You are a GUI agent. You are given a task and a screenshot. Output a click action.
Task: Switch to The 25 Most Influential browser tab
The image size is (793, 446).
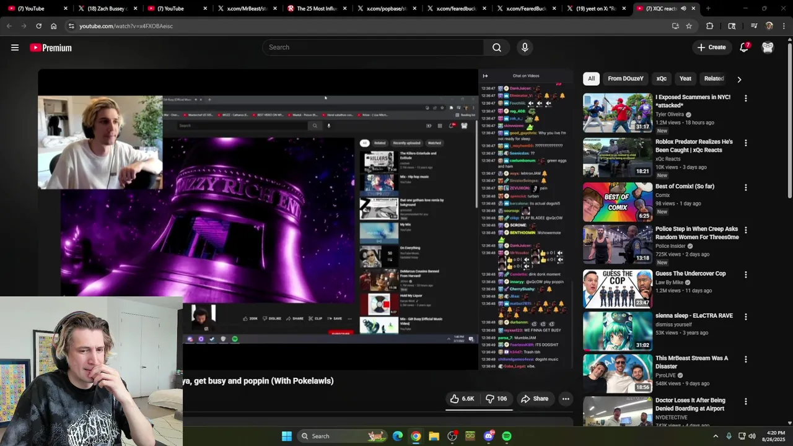[316, 9]
